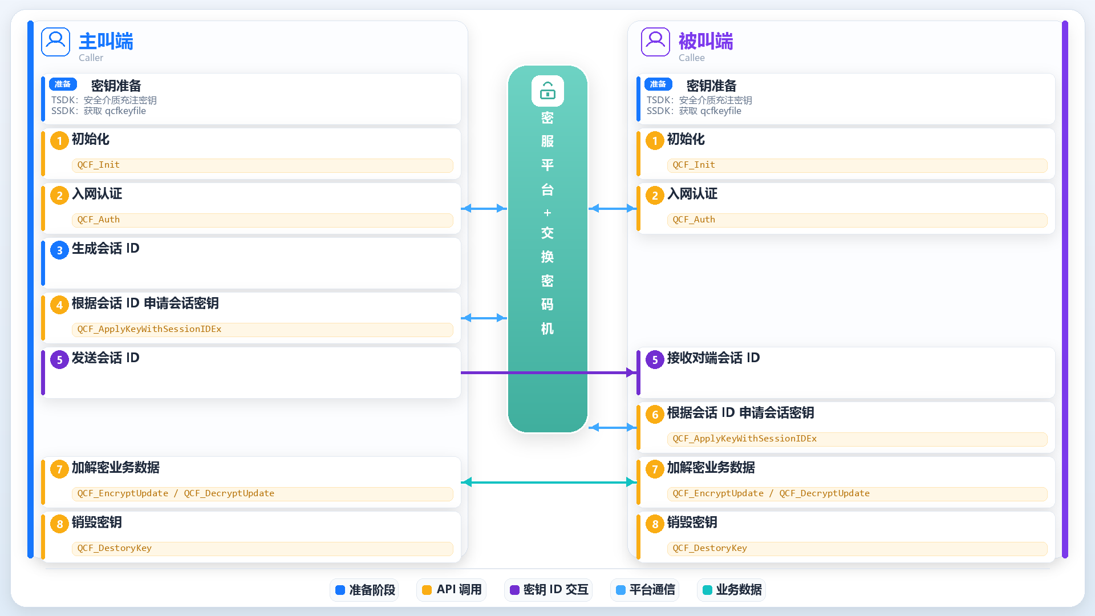Screen dimensions: 1095x616
Task: Click Caller 根据会话 ID 申请会话密钥 title
Action: coord(145,303)
